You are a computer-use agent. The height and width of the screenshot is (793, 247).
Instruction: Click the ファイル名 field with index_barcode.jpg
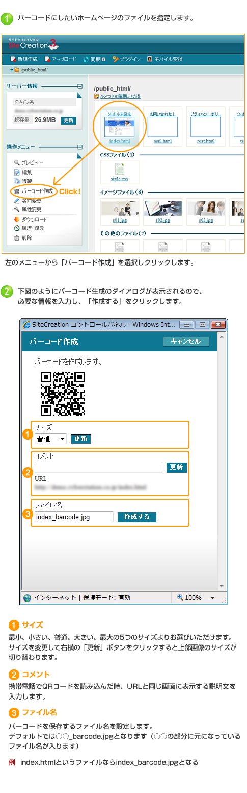pos(74,517)
